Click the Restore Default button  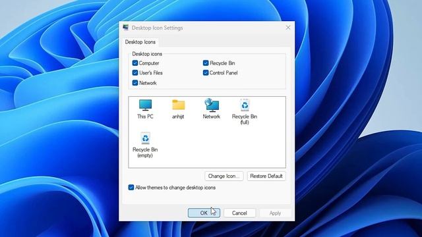pos(266,176)
